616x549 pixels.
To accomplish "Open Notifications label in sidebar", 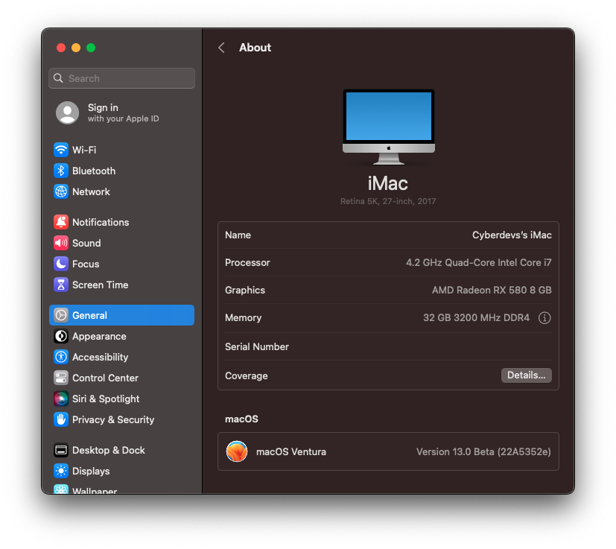I will (x=101, y=222).
